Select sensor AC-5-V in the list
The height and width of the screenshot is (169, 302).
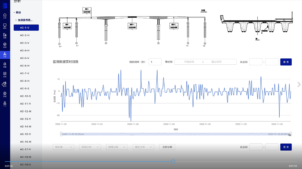[x=25, y=58]
